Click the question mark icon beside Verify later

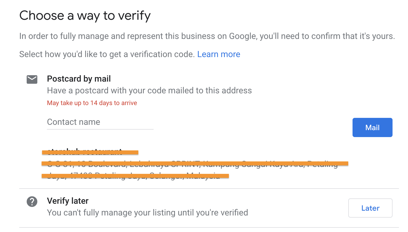32,202
